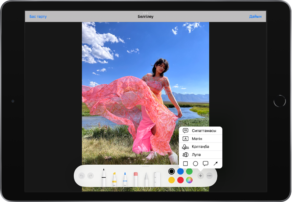Tap Бас тарту to cancel
293x202 pixels.
click(38, 16)
